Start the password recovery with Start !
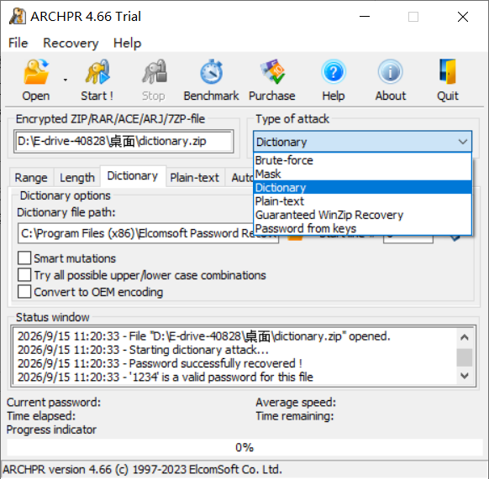 [97, 81]
